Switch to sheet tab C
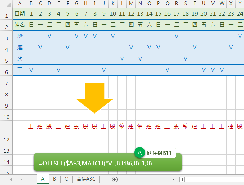The width and height of the screenshot is (244, 185). click(x=66, y=179)
